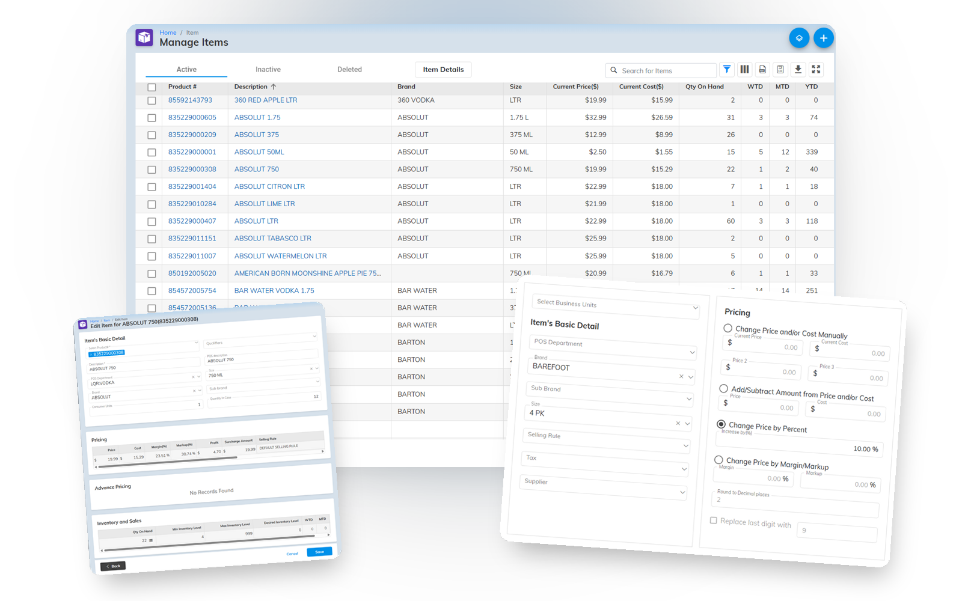Screen dimensions: 962x601
Task: Click the Round to Decimal places field
Action: [x=795, y=504]
